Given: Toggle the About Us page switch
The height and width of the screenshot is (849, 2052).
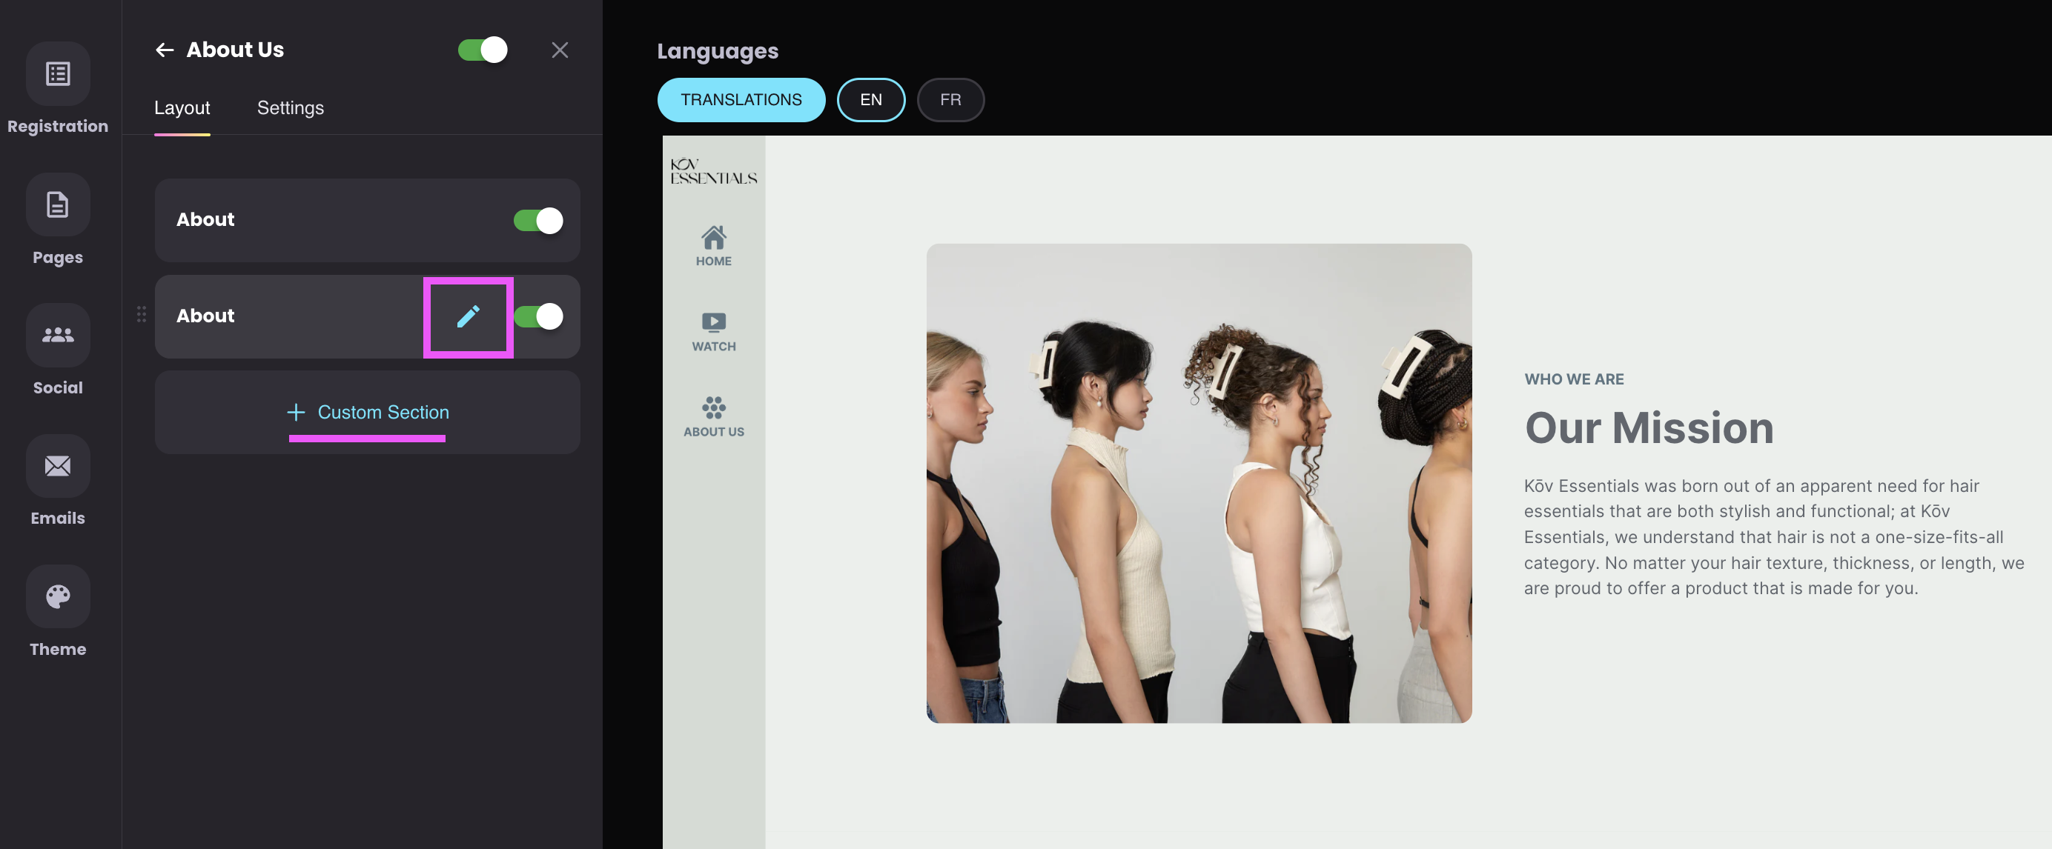Looking at the screenshot, I should coord(482,50).
